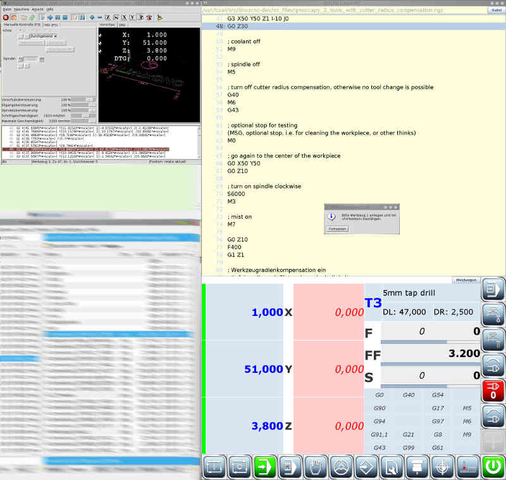Screen dimensions: 506x480
Task: Click the red emergency stop icon in AXIS toolbar
Action: (x=6, y=18)
